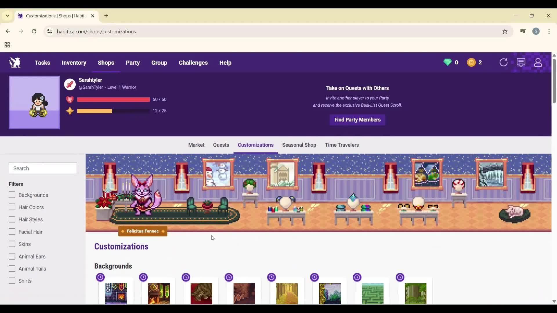Open the gems balance icon
This screenshot has width=557, height=313.
pyautogui.click(x=448, y=62)
